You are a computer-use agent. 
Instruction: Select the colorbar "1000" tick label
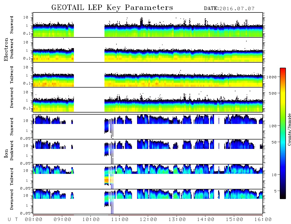(x=271, y=77)
